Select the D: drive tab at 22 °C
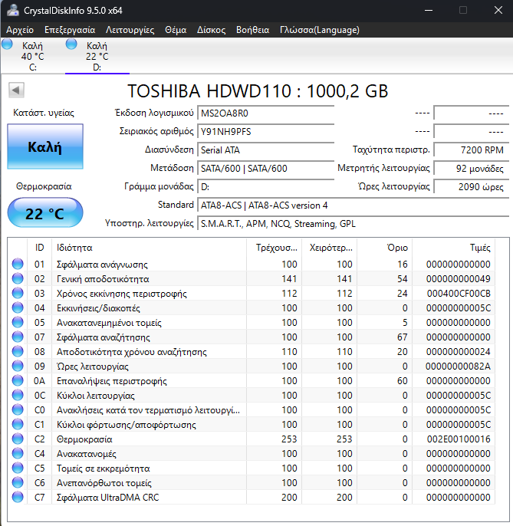The height and width of the screenshot is (526, 513). [97, 56]
